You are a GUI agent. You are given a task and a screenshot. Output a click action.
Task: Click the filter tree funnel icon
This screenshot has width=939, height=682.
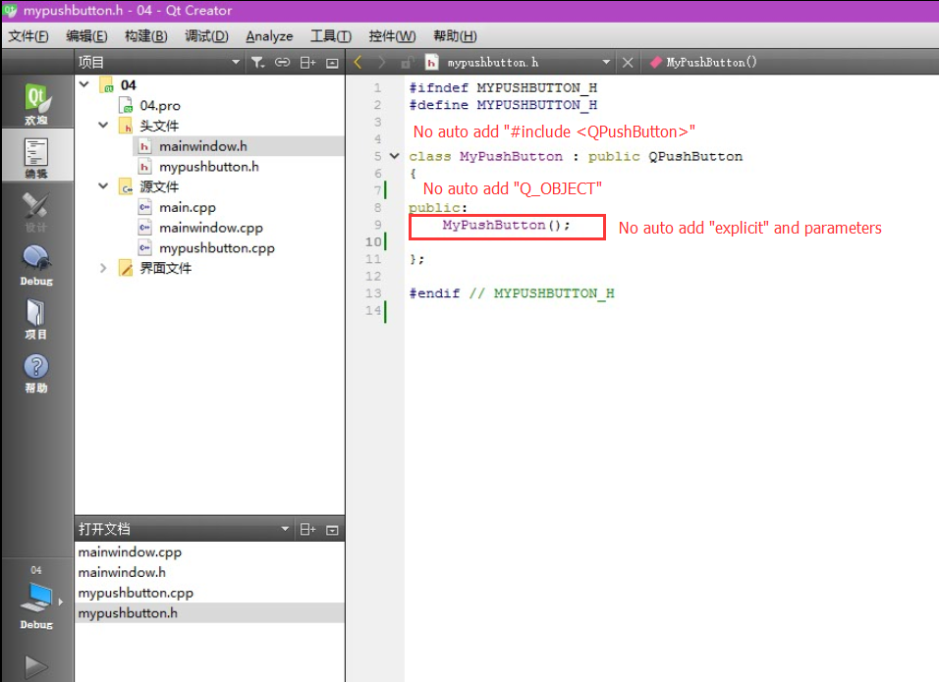click(257, 62)
